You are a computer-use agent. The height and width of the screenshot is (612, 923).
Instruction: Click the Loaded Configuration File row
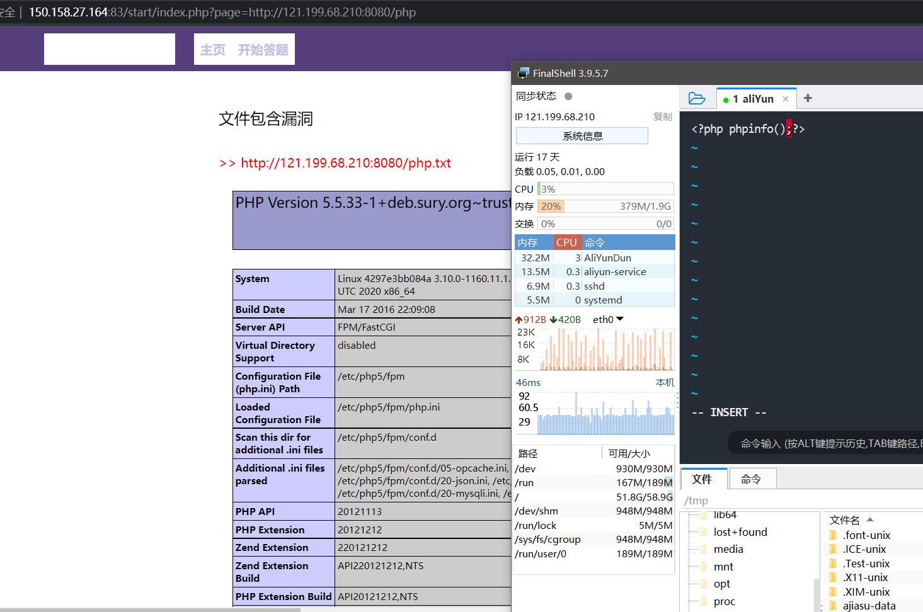pyautogui.click(x=372, y=413)
